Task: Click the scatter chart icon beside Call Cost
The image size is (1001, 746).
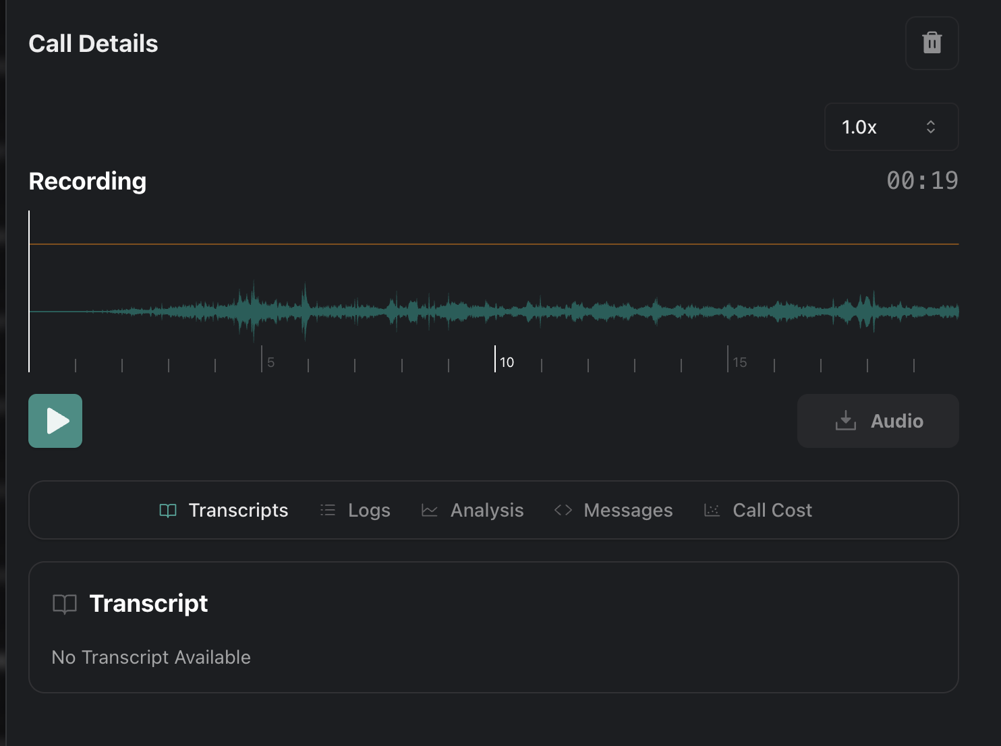Action: coord(712,510)
